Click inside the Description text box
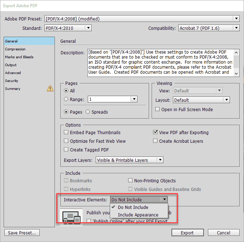Image resolution: width=244 pixels, height=242 pixels. tap(161, 63)
